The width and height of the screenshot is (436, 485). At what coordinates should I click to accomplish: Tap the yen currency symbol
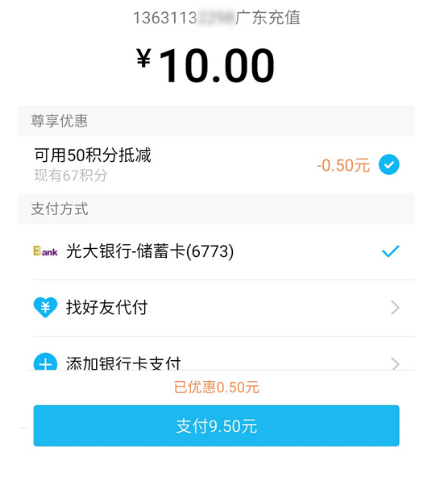click(143, 58)
